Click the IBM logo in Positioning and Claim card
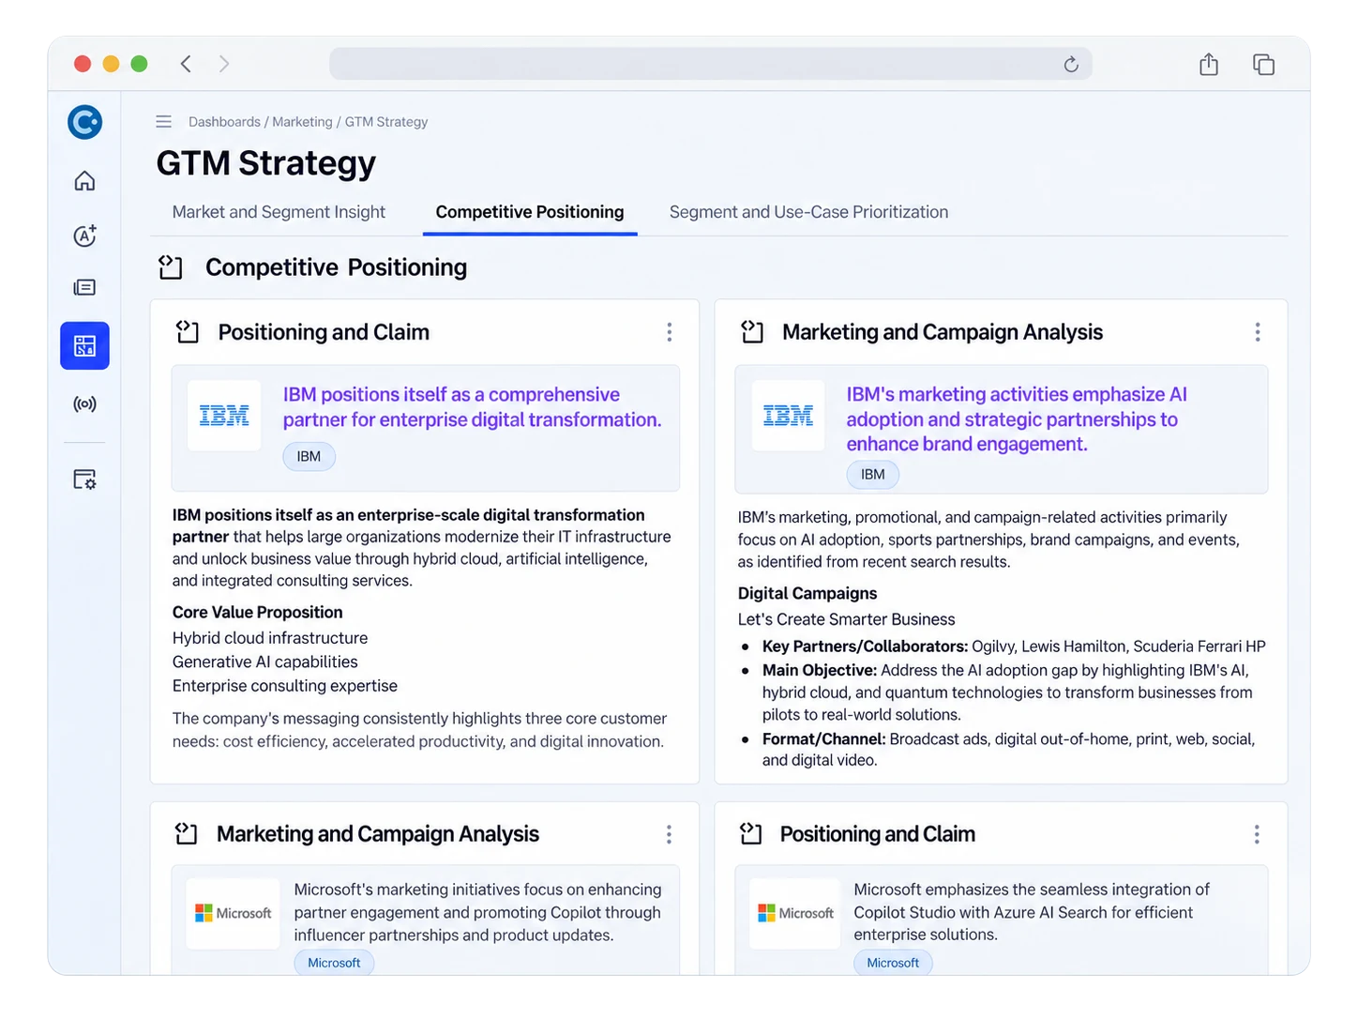1358x1019 pixels. tap(224, 416)
